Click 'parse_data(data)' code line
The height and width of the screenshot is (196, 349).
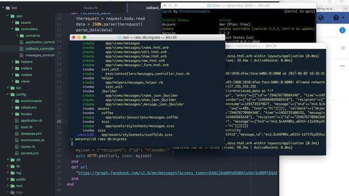(x=94, y=30)
